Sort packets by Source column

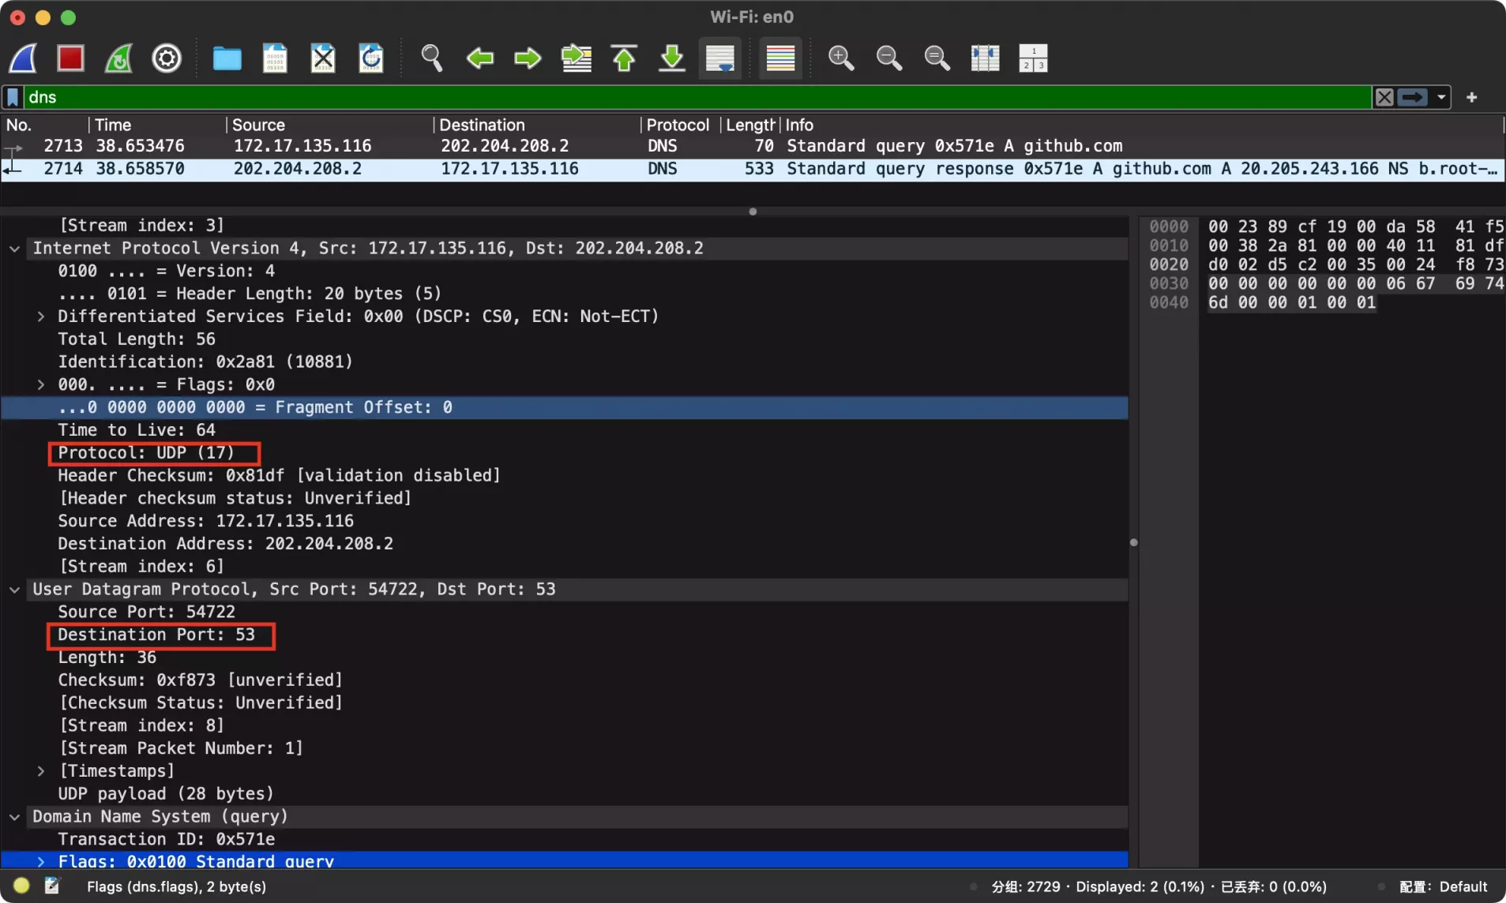(x=329, y=125)
